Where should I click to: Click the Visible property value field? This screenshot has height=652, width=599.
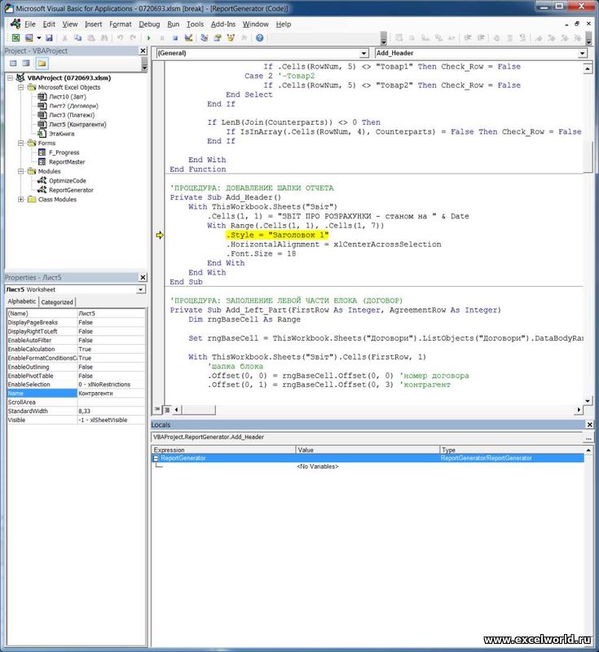(111, 420)
